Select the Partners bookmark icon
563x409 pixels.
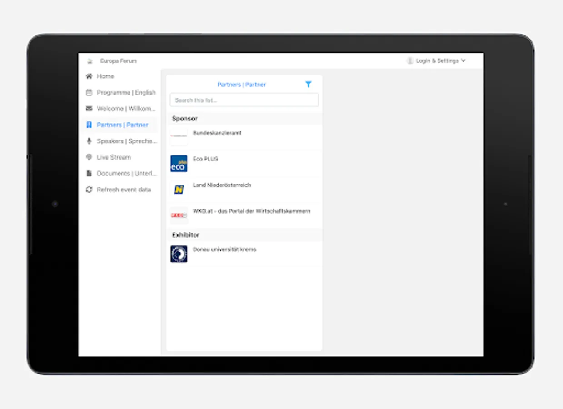tap(89, 125)
